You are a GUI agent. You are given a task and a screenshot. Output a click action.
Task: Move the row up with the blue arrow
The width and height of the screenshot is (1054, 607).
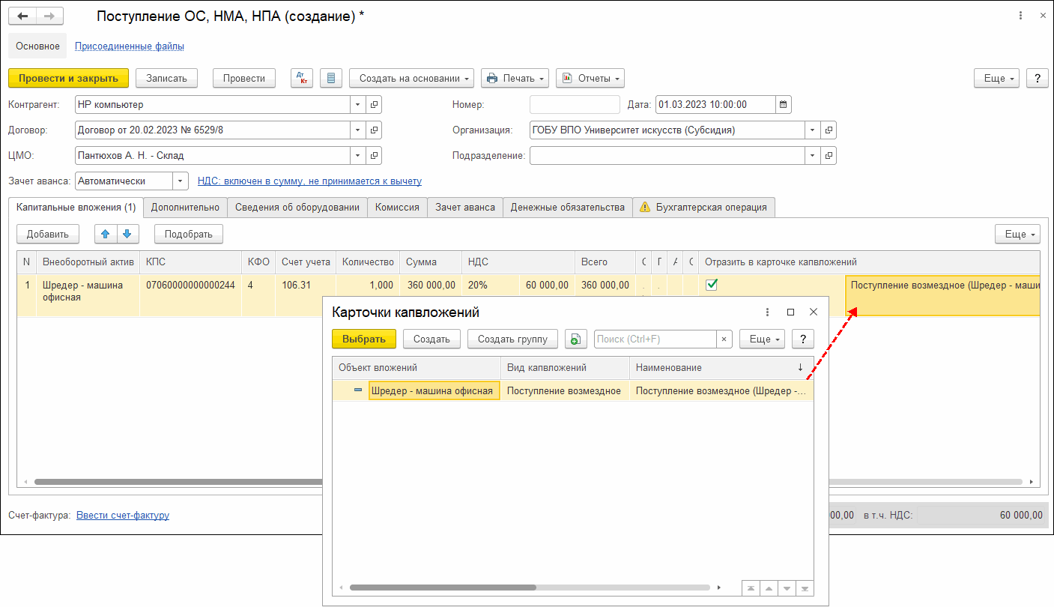click(106, 234)
